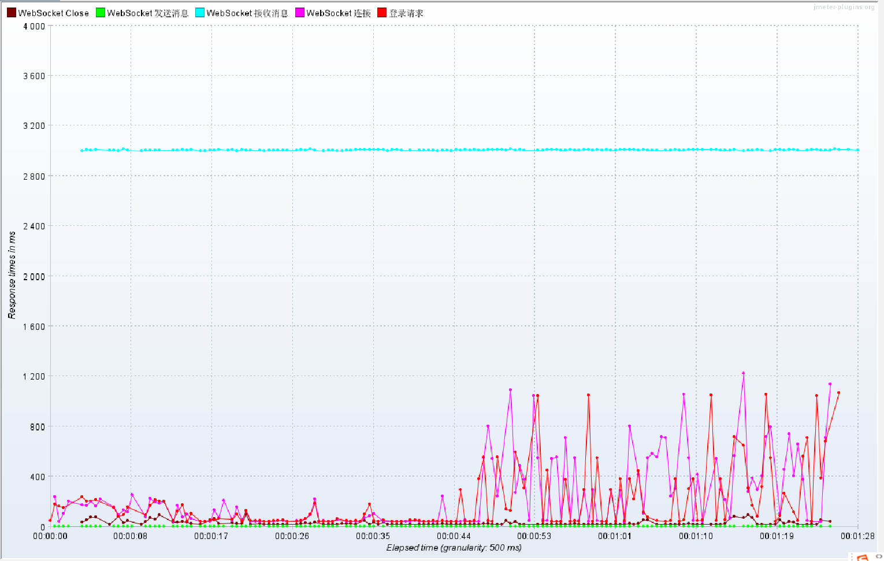Image resolution: width=884 pixels, height=561 pixels.
Task: Click the "Elapsed time (granularity: 500 ms)" axis title
Action: 454,548
